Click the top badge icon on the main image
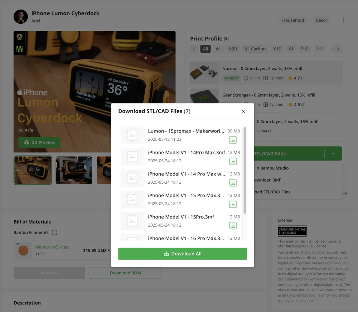 (x=19, y=37)
